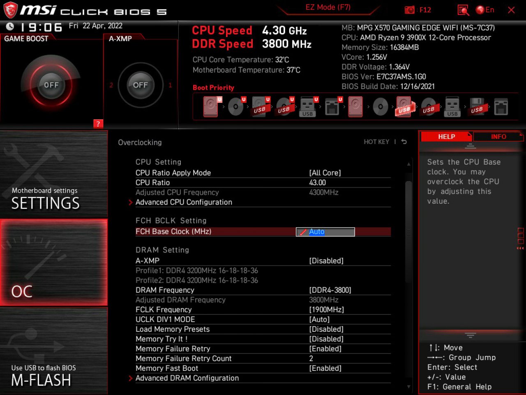Viewport: 526px width, 395px height.
Task: Select the USB floppy boot device icon
Action: (477, 107)
